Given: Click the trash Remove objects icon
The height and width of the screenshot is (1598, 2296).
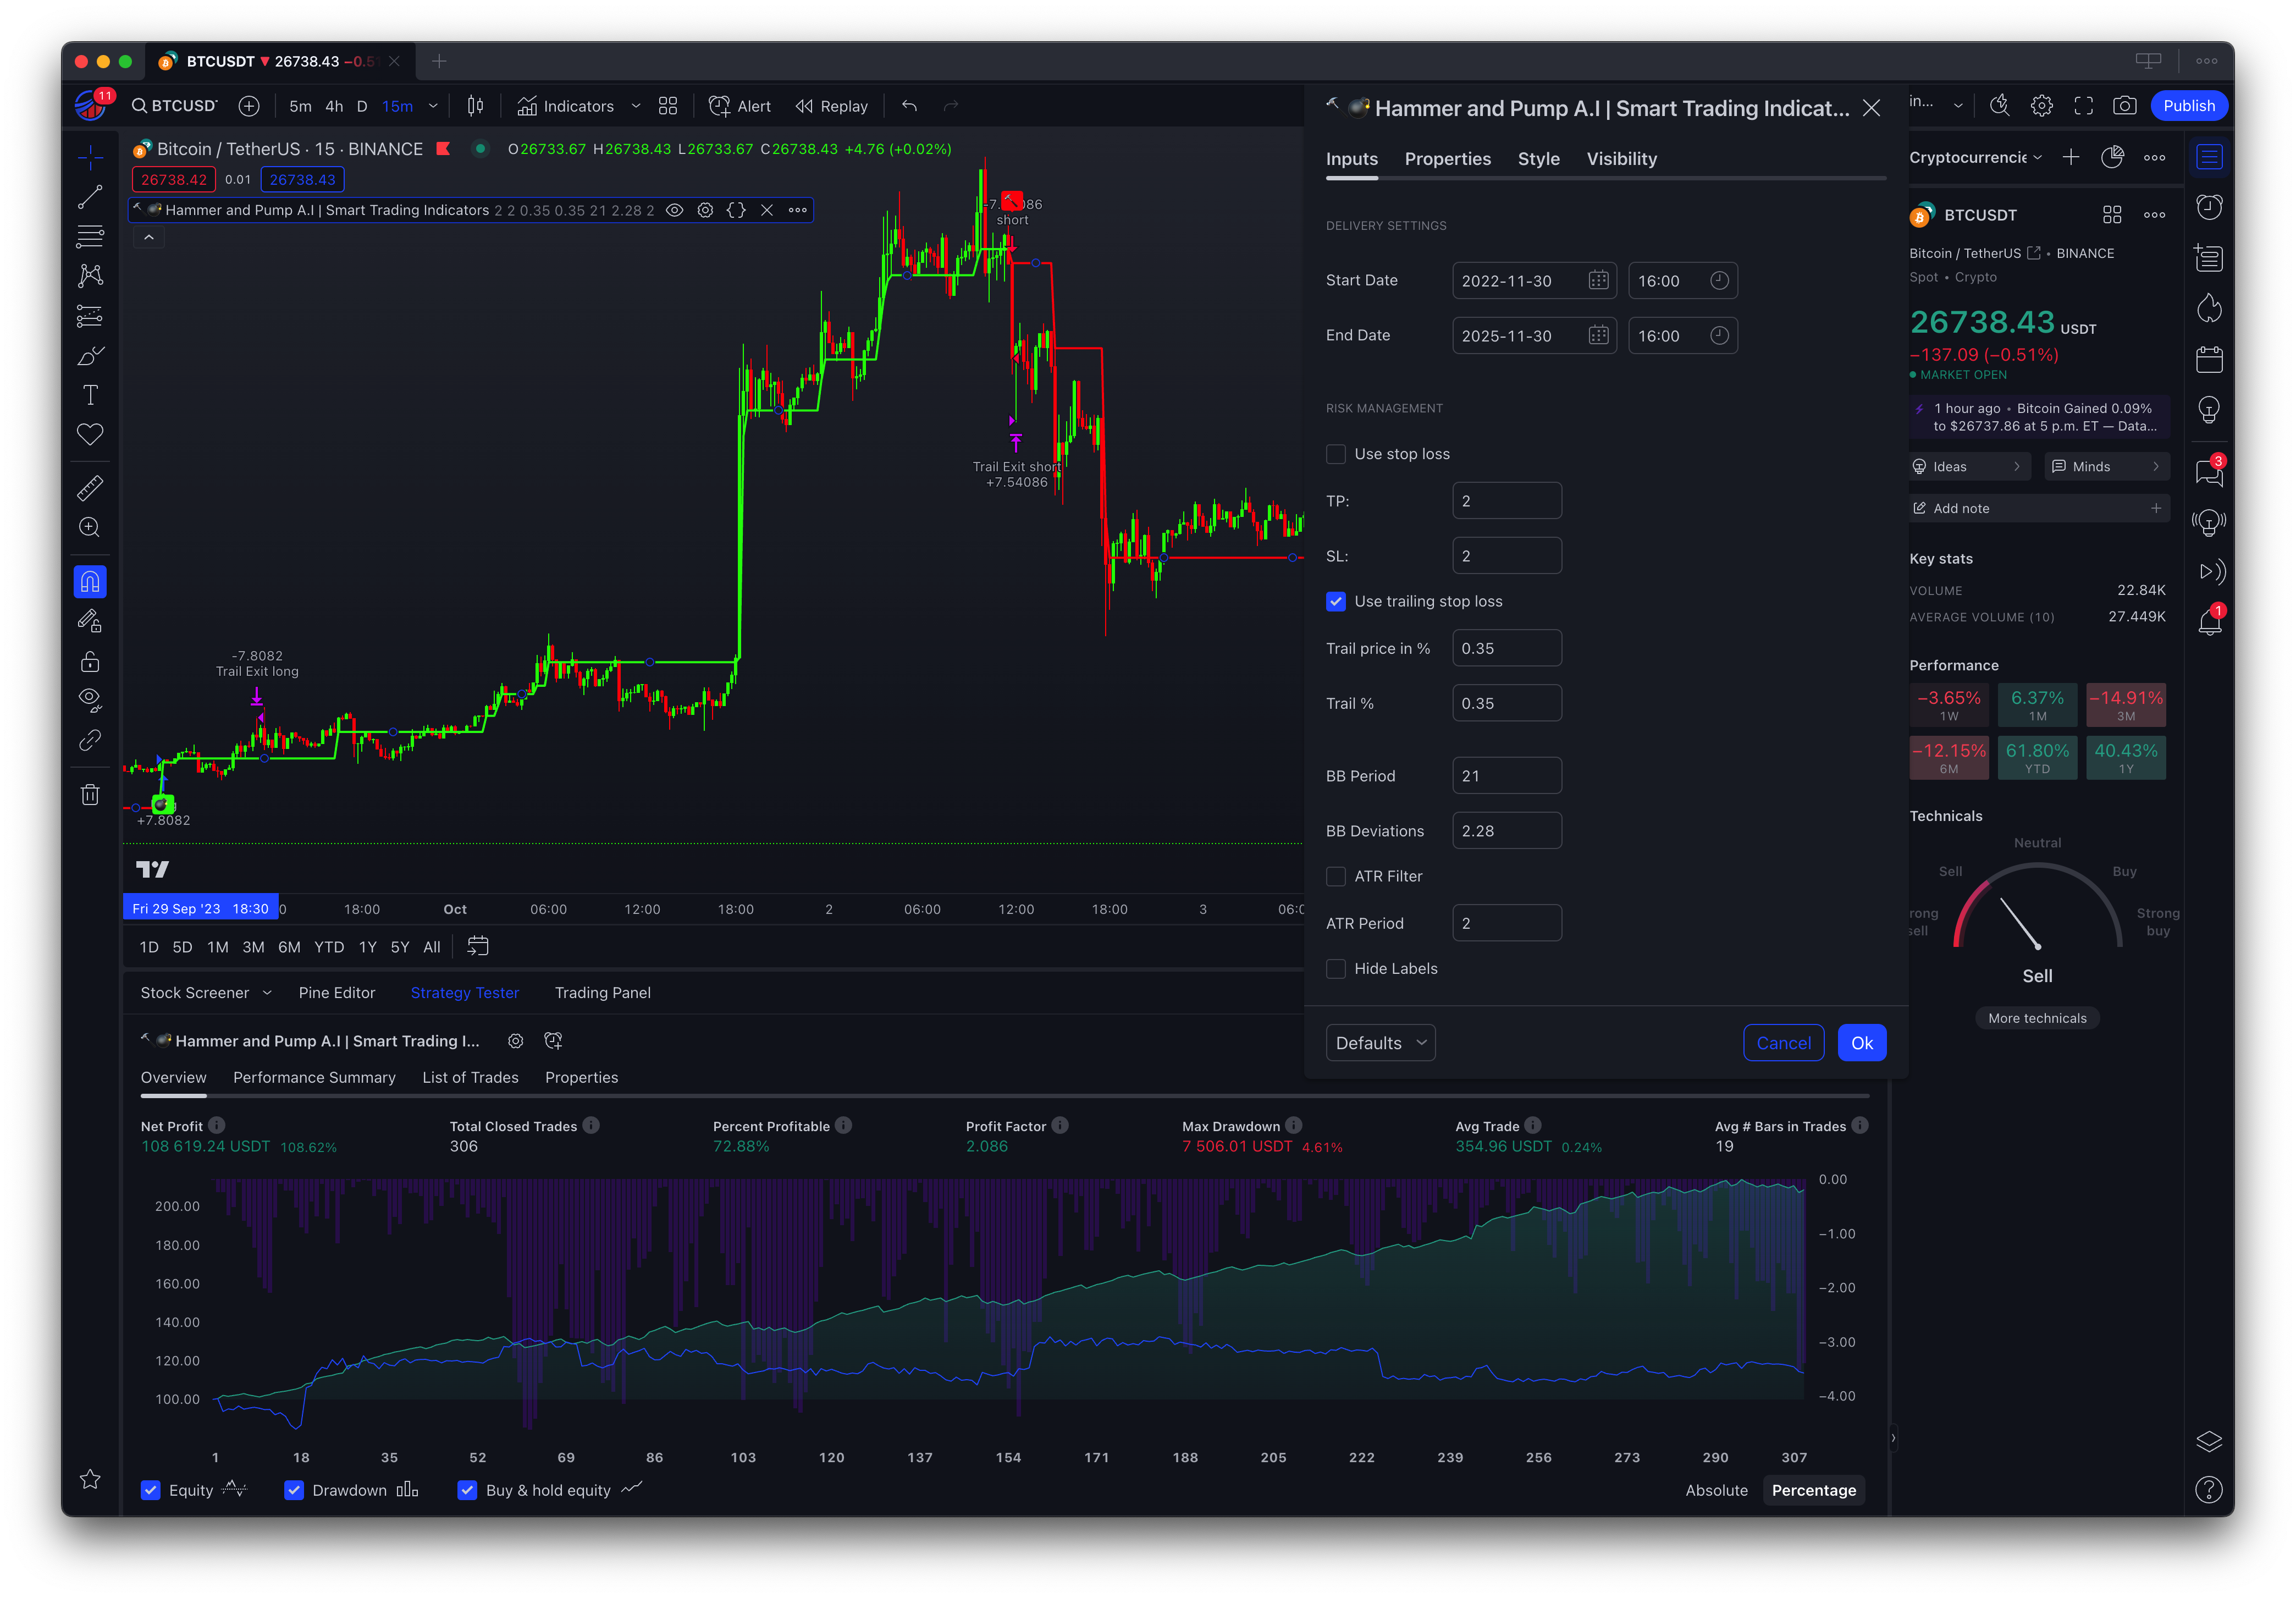Looking at the screenshot, I should coord(90,795).
